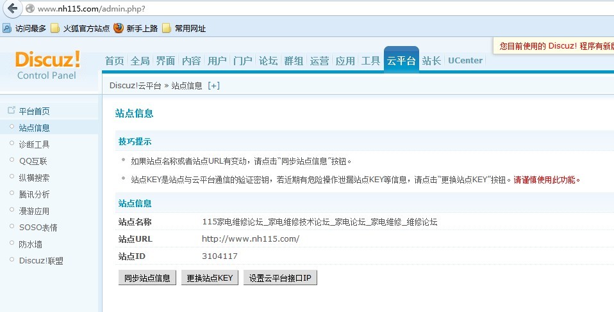
Task: Open the 论坛 tab
Action: tap(269, 61)
